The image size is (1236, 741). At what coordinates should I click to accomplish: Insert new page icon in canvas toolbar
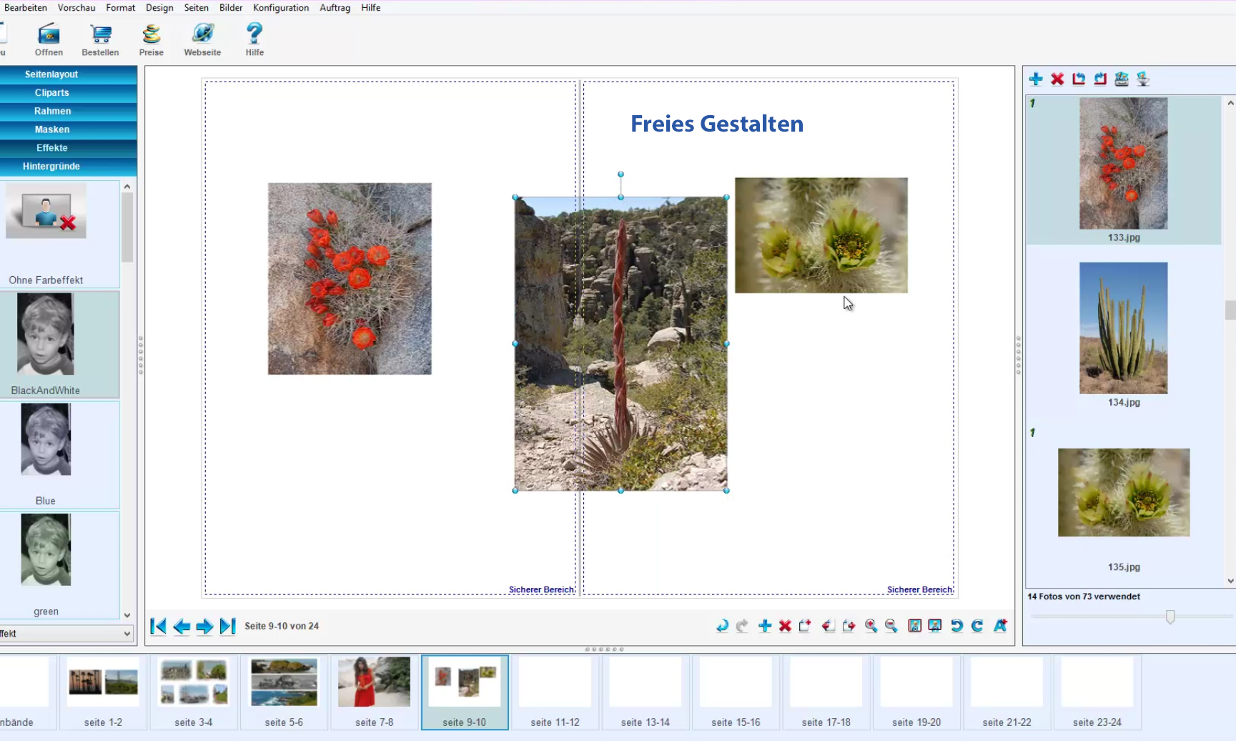click(805, 626)
